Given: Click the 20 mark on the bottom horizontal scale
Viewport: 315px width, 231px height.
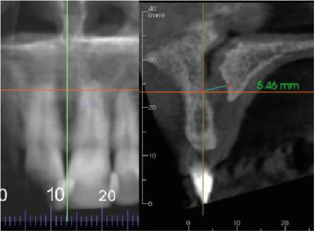Looking at the screenshot, I should 285,223.
